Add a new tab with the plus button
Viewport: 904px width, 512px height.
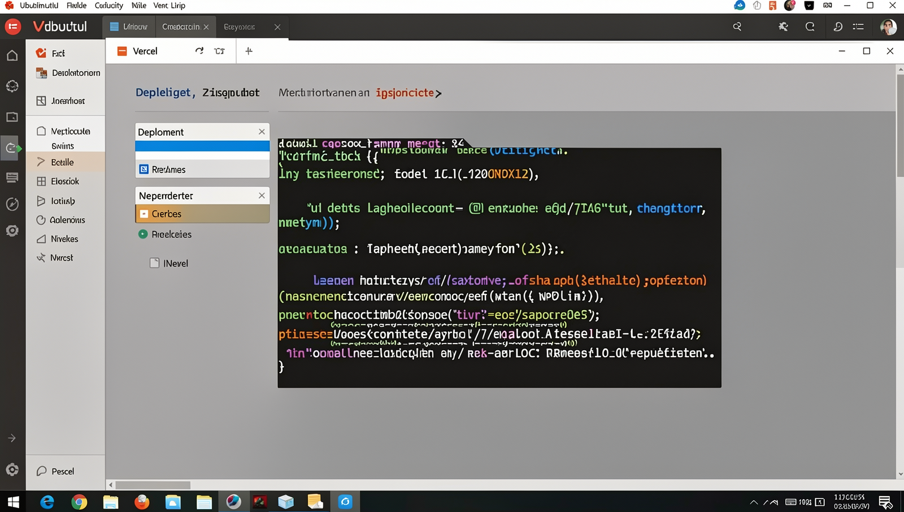coord(249,51)
